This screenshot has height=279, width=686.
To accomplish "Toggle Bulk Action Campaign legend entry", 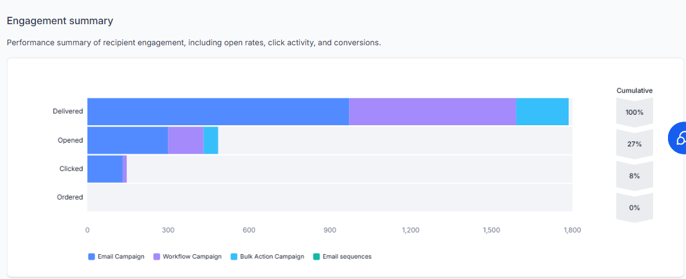I will (267, 257).
